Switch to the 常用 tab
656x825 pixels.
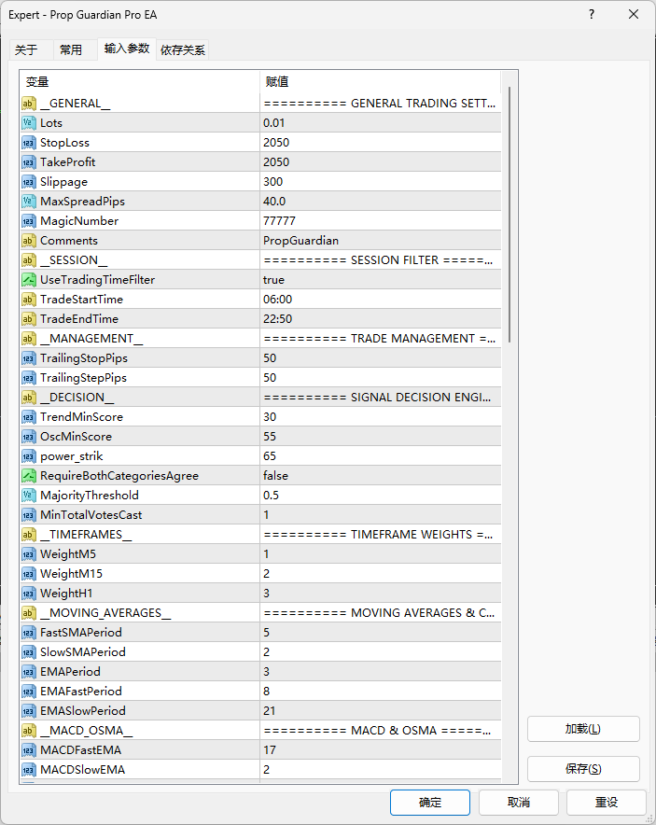71,50
